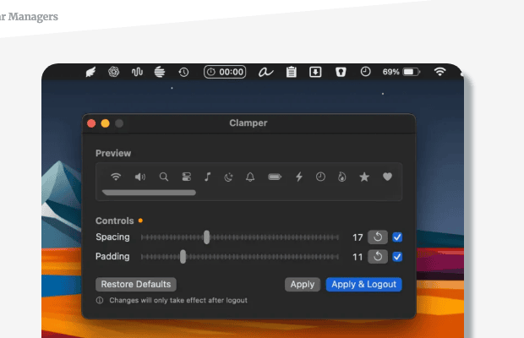Click the Controls section heading
Viewport: 524px width, 338px height.
tap(115, 221)
